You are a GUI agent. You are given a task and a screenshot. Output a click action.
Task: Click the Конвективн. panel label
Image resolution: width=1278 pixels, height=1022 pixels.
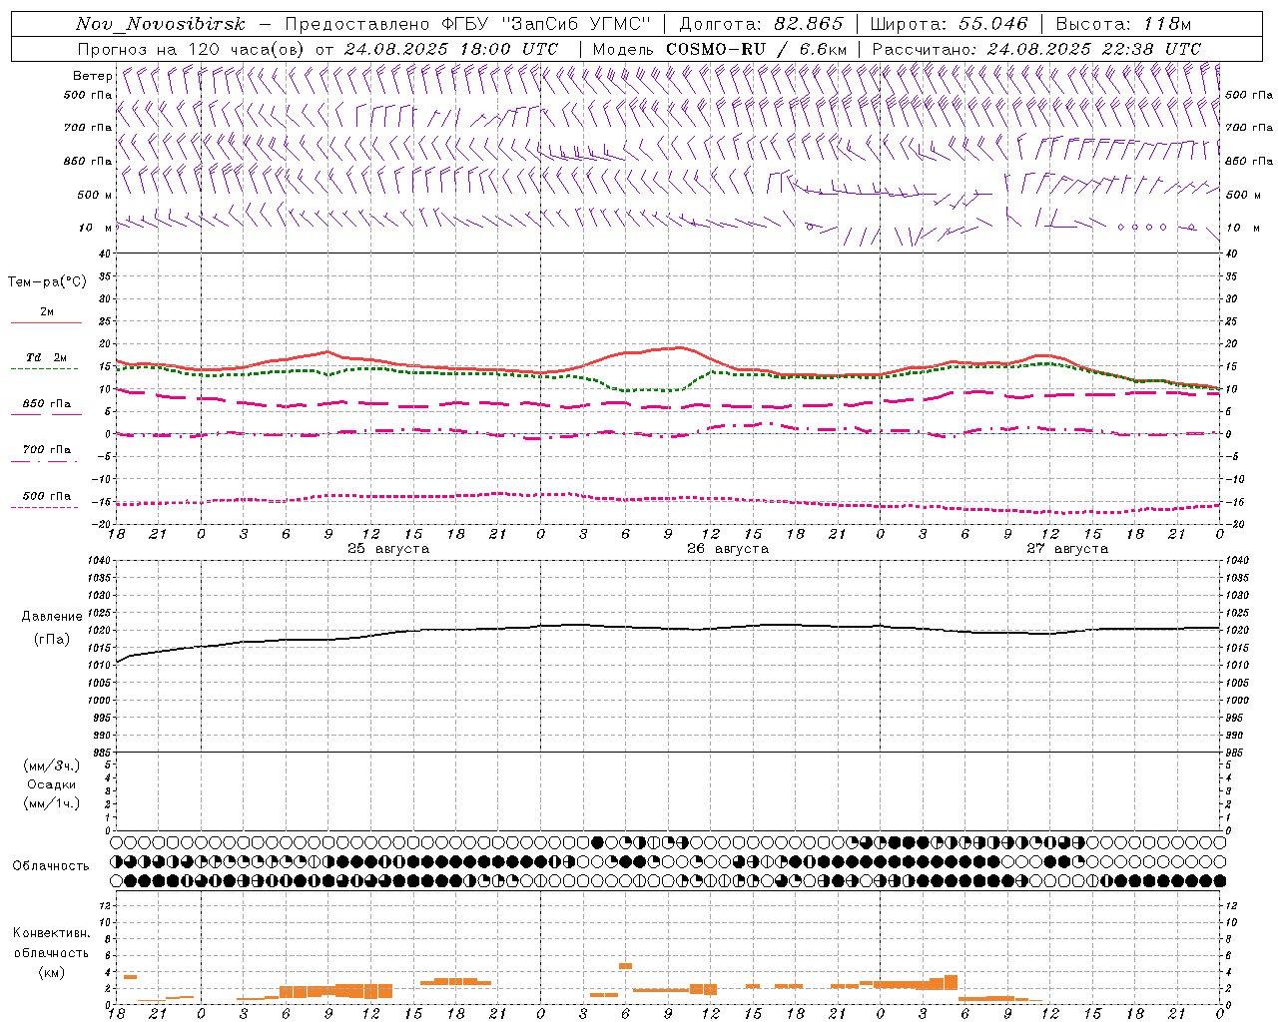pyautogui.click(x=52, y=933)
